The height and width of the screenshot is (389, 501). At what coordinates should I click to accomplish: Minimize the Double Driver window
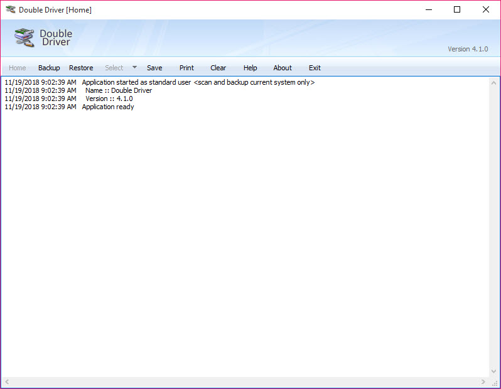tap(429, 9)
